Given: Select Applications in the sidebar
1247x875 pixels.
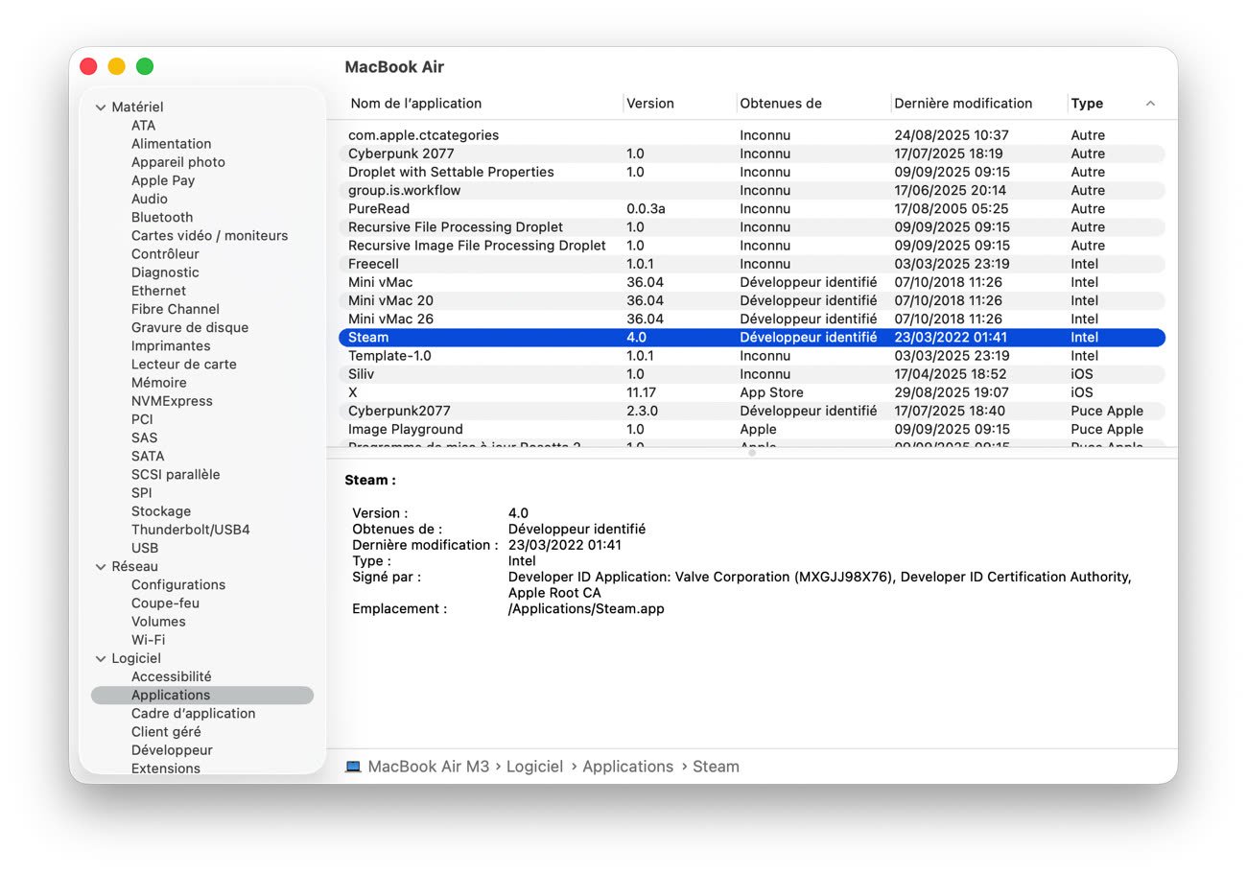Looking at the screenshot, I should [202, 695].
